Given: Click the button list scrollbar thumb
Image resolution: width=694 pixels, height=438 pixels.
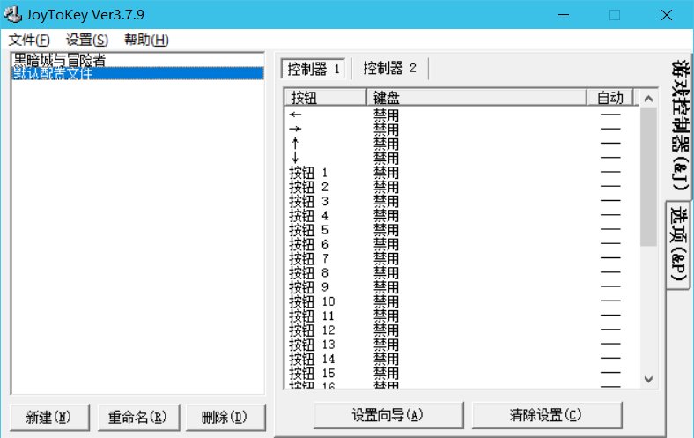Looking at the screenshot, I should click(x=648, y=177).
